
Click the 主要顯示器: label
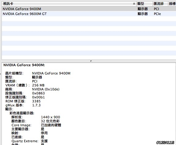tap(21, 129)
